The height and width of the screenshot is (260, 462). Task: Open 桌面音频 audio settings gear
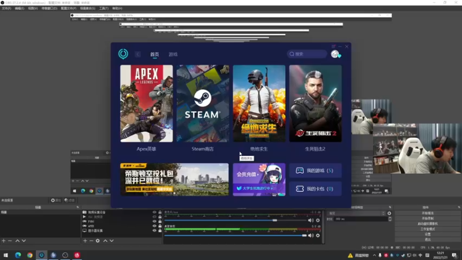pos(318,235)
